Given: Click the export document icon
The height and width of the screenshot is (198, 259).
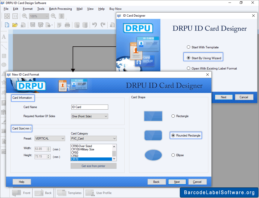Looking at the screenshot, I should coord(48,25).
